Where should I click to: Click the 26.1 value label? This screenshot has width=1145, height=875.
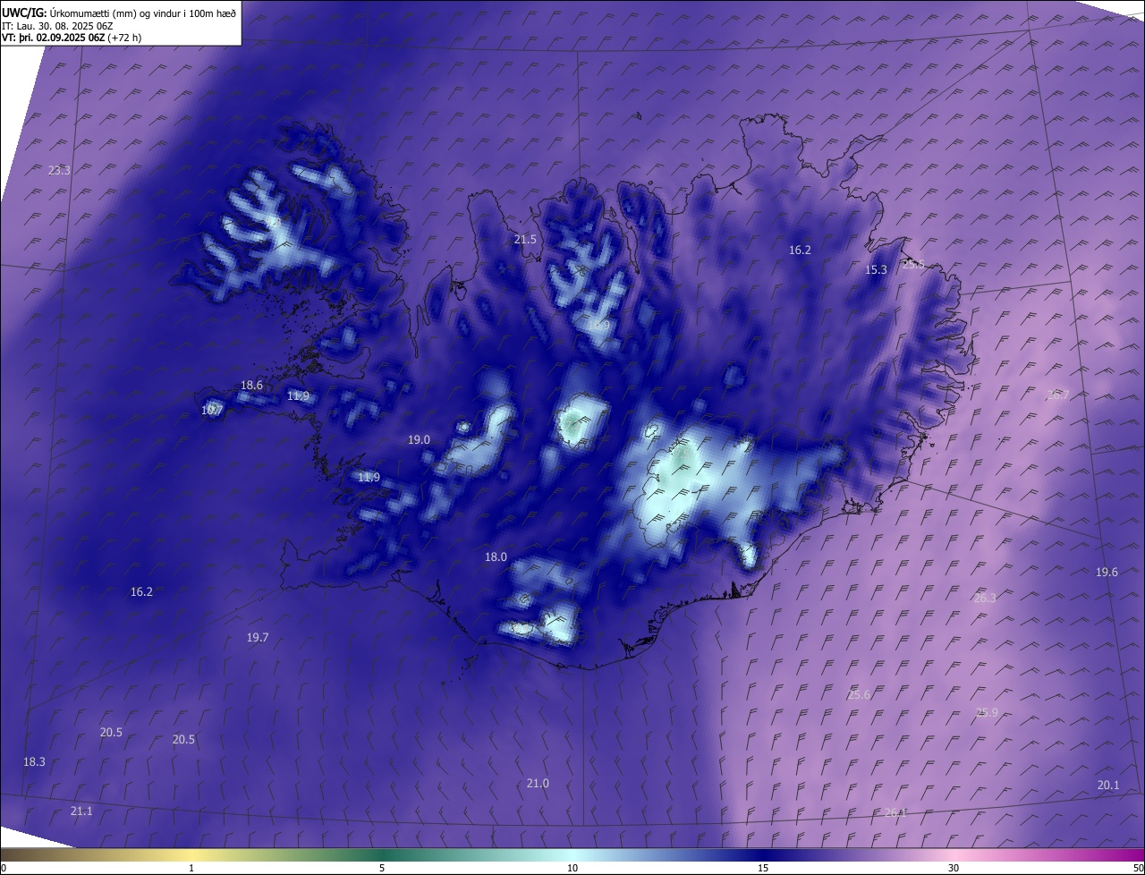click(x=895, y=812)
